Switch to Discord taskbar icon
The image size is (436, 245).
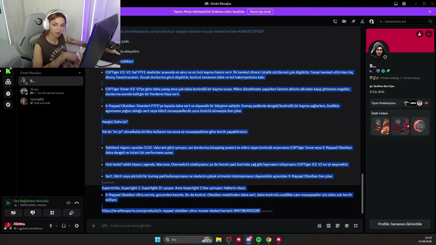pyautogui.click(x=249, y=240)
